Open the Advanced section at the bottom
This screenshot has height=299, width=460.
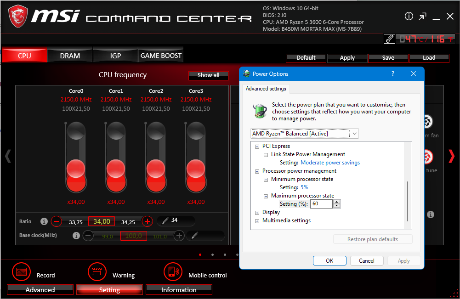click(x=40, y=290)
